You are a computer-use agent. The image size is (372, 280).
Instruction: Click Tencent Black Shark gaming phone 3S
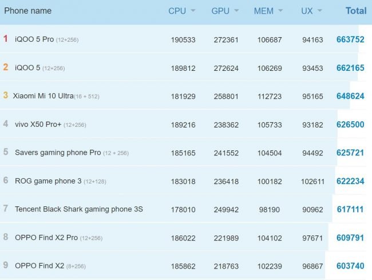[79, 209]
